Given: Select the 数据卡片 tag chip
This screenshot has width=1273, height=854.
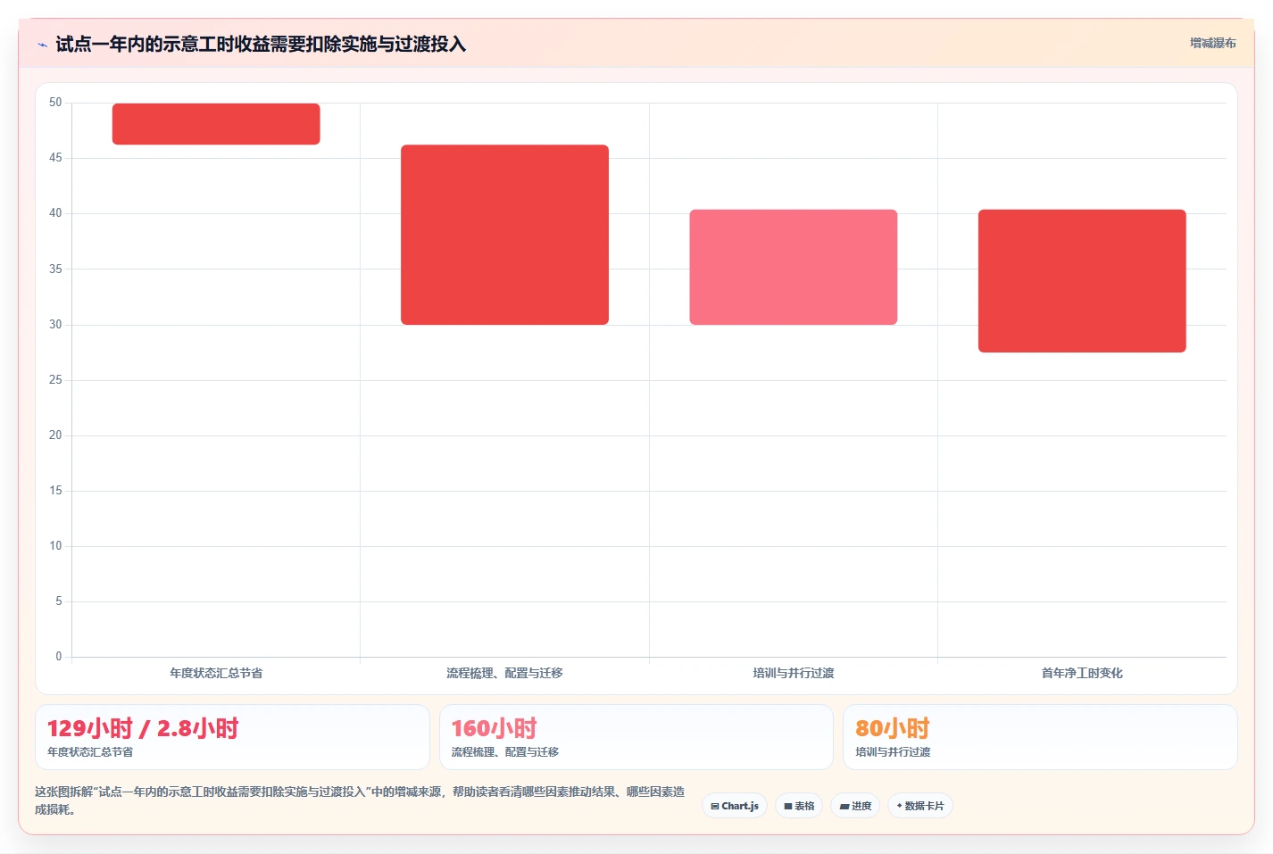Looking at the screenshot, I should [920, 806].
